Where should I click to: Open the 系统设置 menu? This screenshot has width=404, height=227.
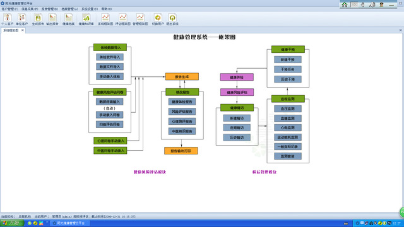tap(90, 9)
